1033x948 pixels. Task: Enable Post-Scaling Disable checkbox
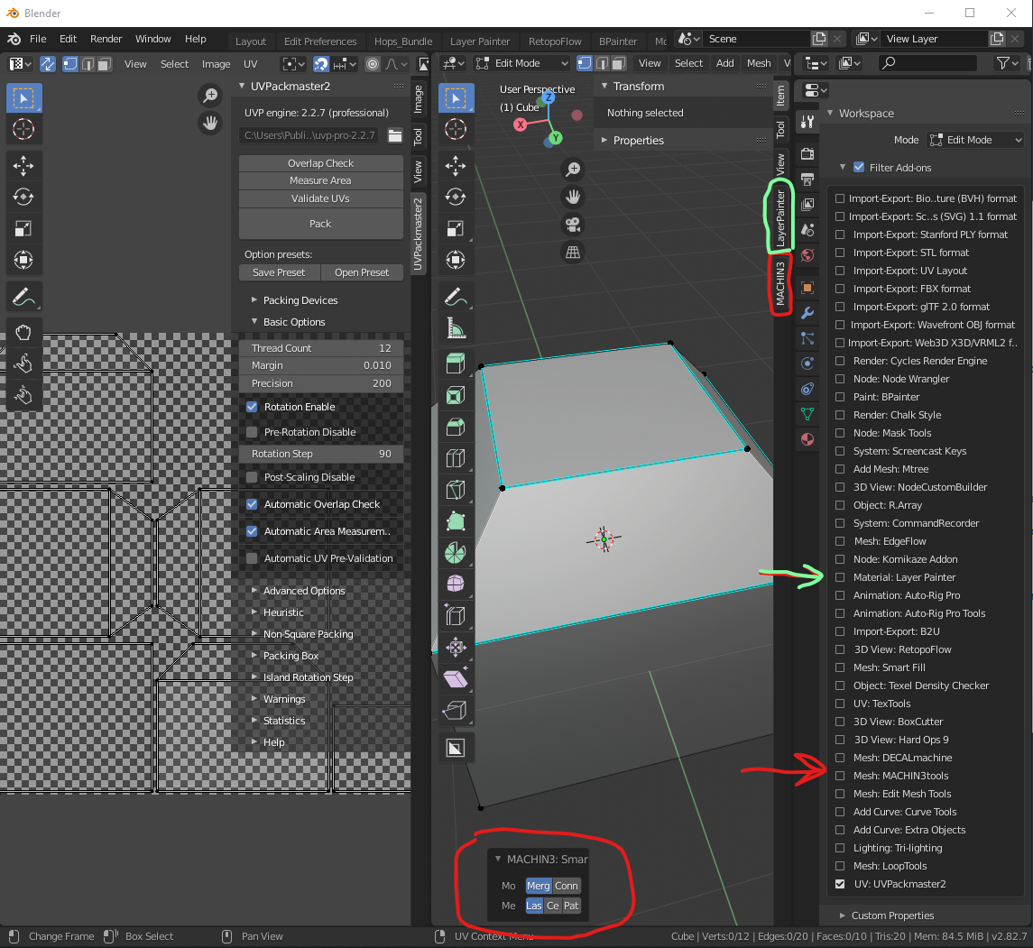(252, 477)
